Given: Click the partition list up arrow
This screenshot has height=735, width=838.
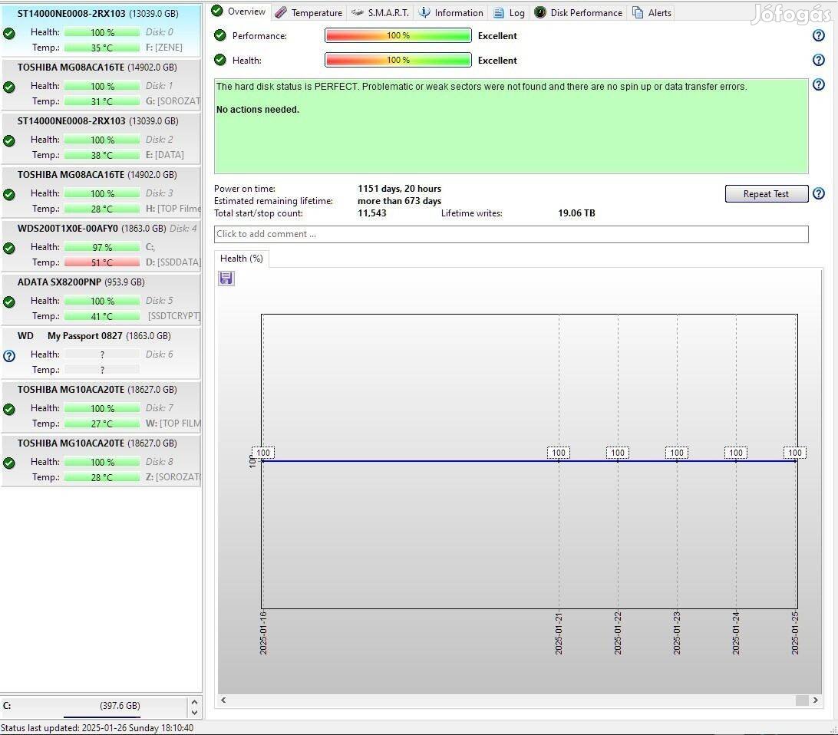Looking at the screenshot, I should [x=195, y=702].
